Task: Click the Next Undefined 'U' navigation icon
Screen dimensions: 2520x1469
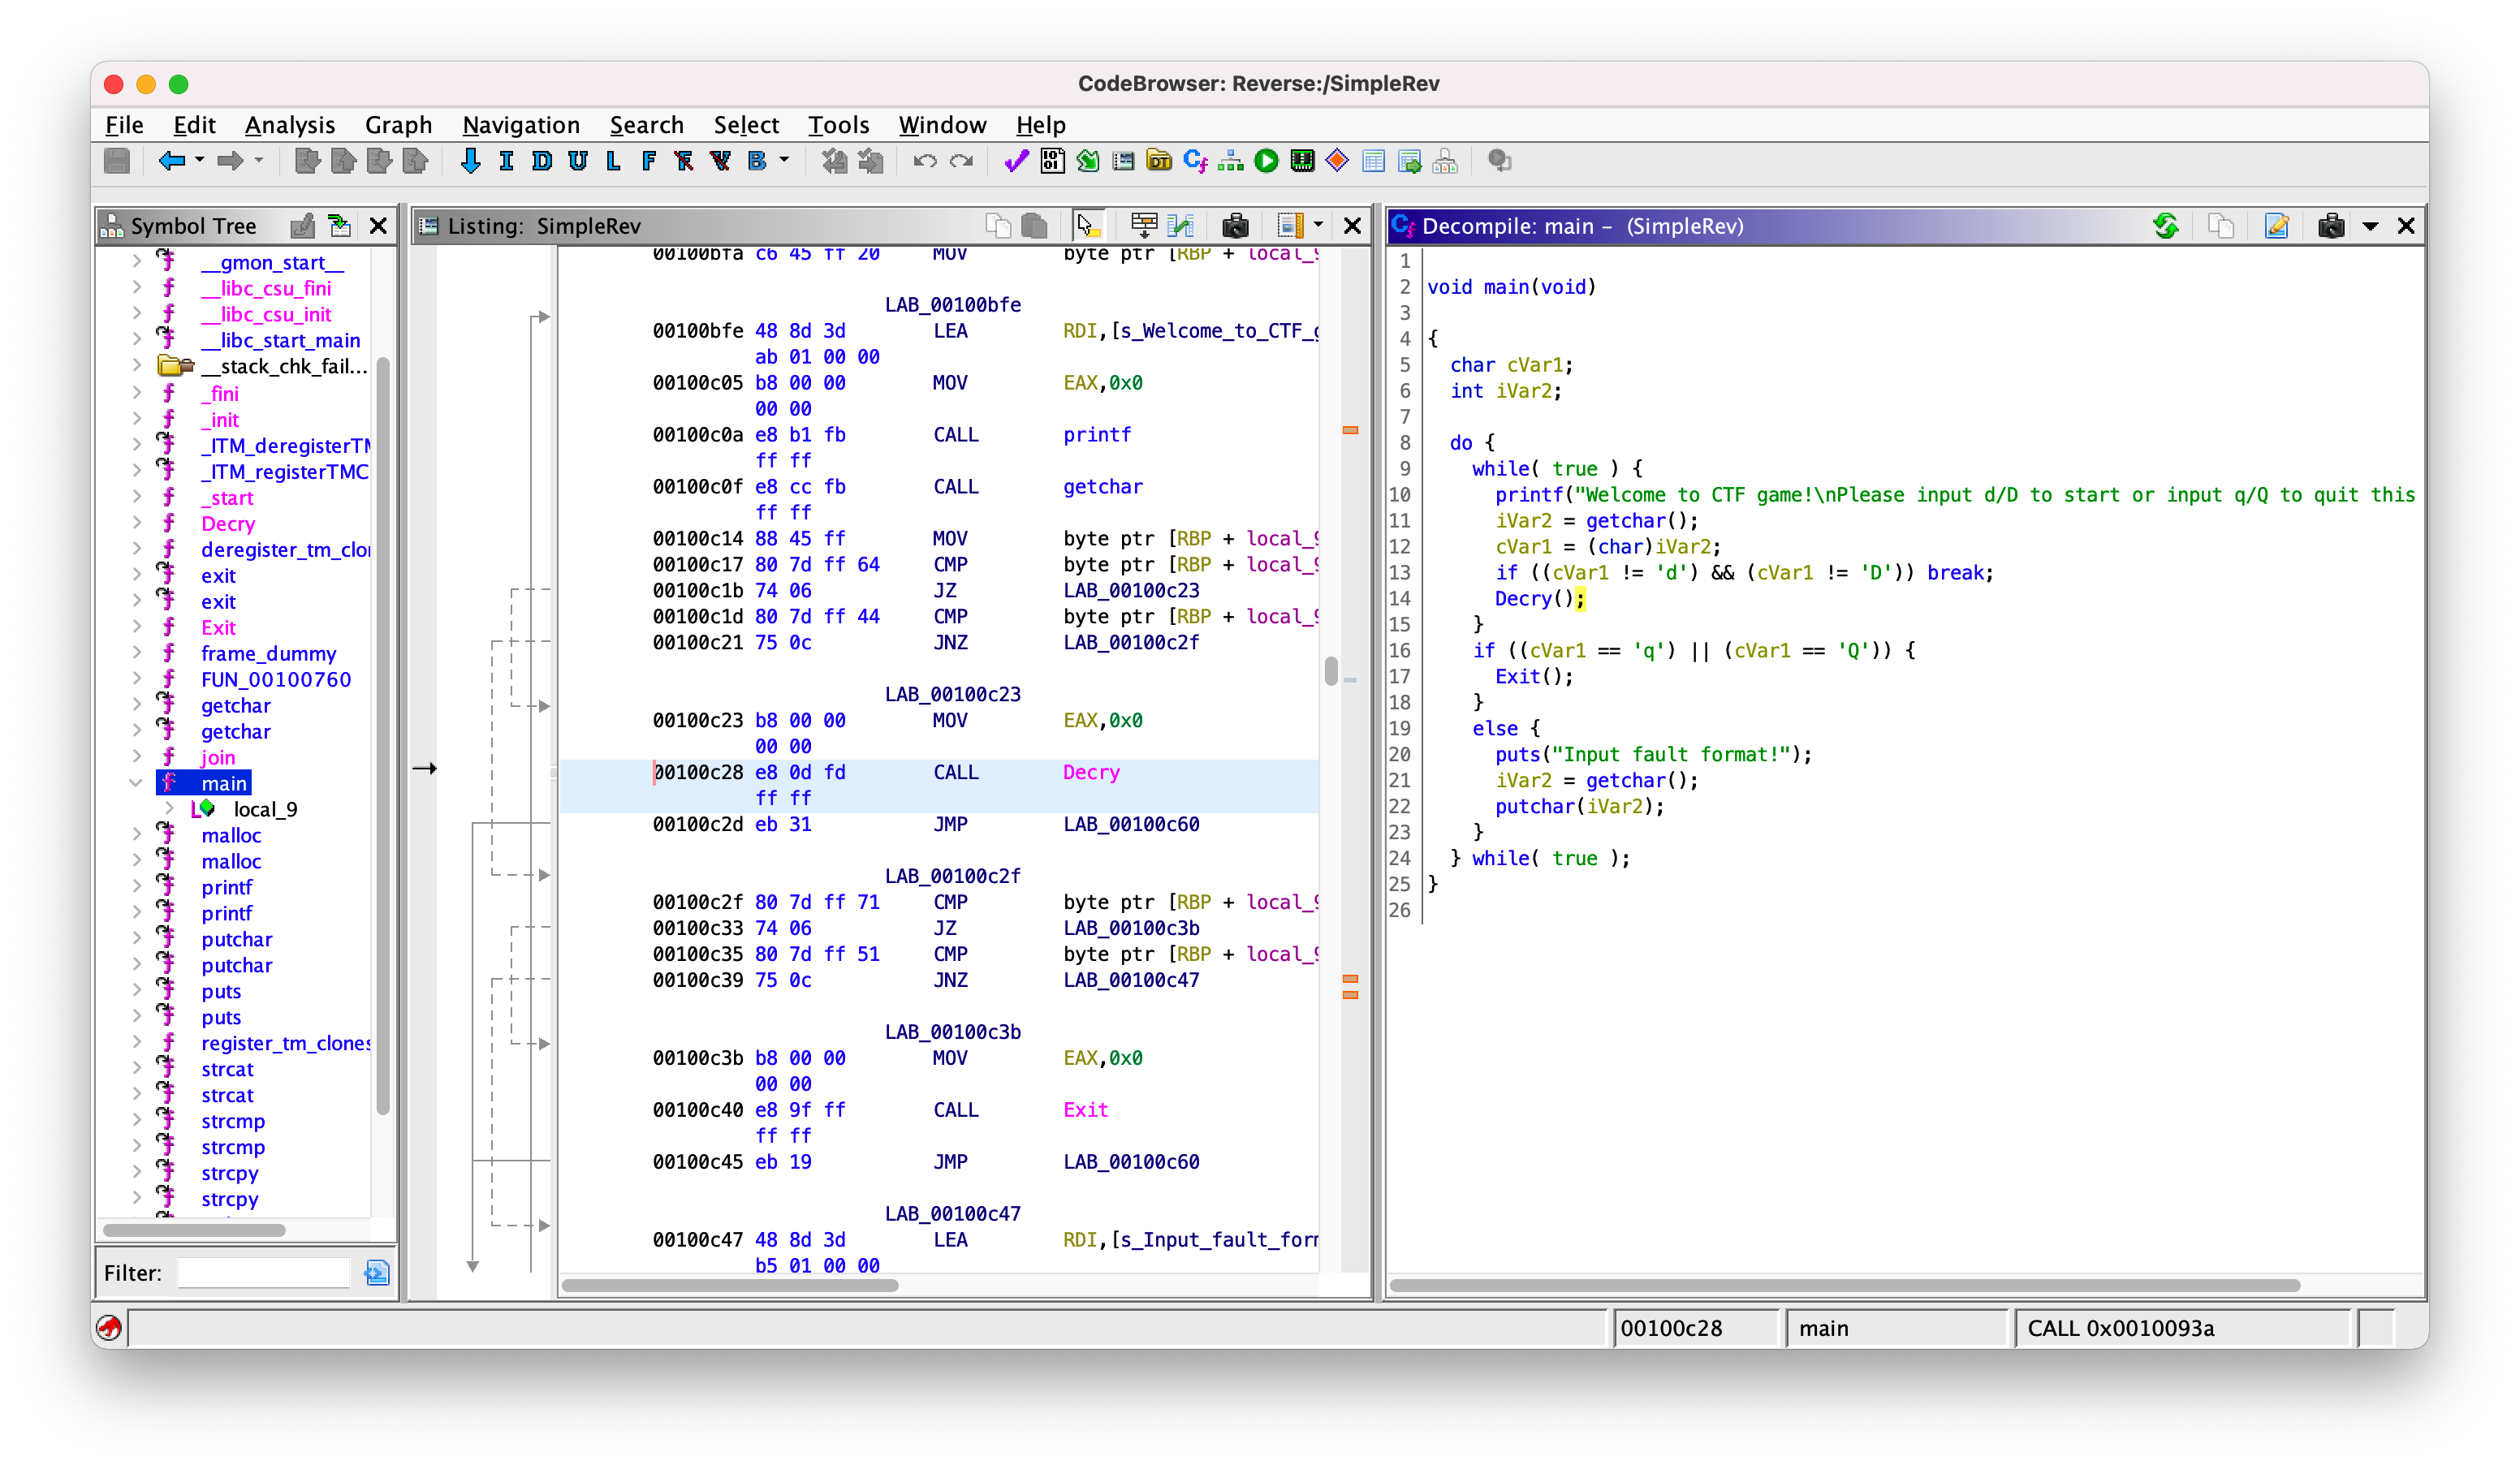Action: pyautogui.click(x=578, y=161)
